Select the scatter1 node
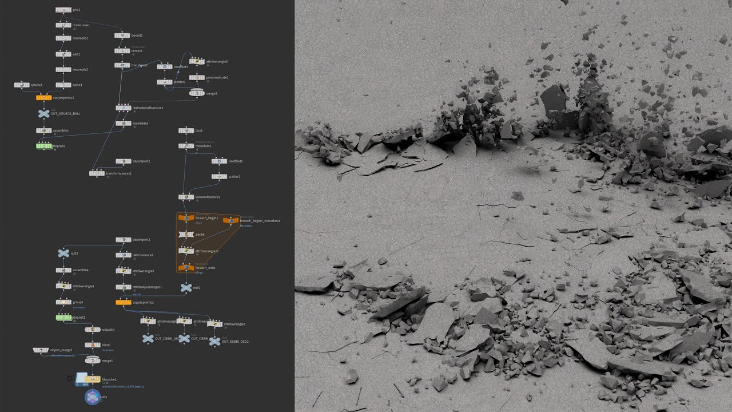Screen dimensions: 732x412 click(165, 82)
